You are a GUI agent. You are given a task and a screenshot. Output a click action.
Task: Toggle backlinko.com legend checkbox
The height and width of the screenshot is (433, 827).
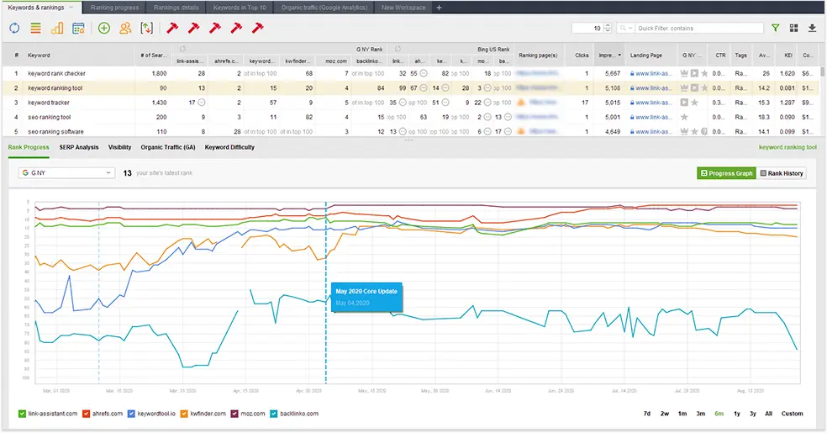(273, 414)
